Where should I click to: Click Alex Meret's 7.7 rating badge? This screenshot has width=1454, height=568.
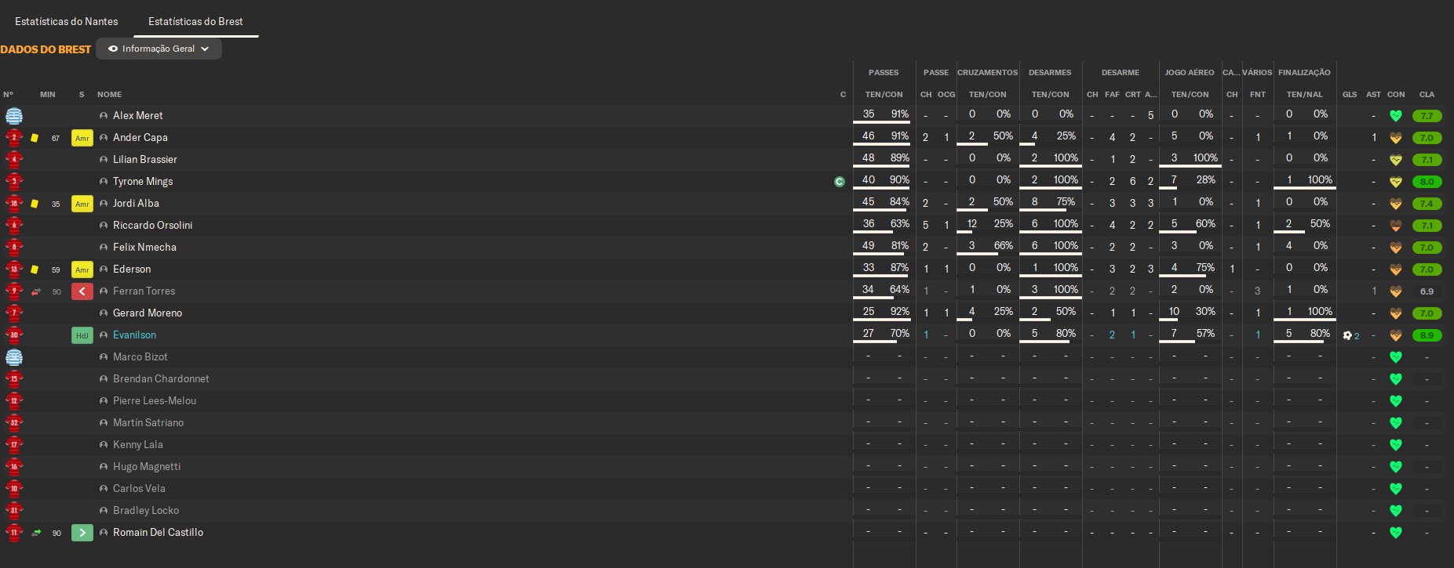pos(1427,116)
